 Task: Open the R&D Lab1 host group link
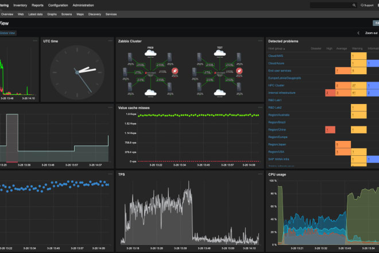[275, 100]
